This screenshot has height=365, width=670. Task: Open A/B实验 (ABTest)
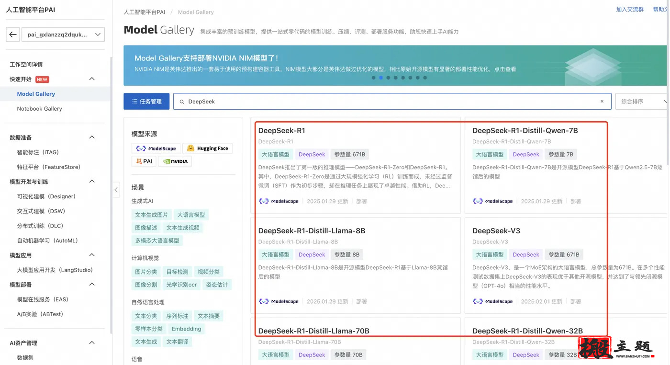point(40,314)
